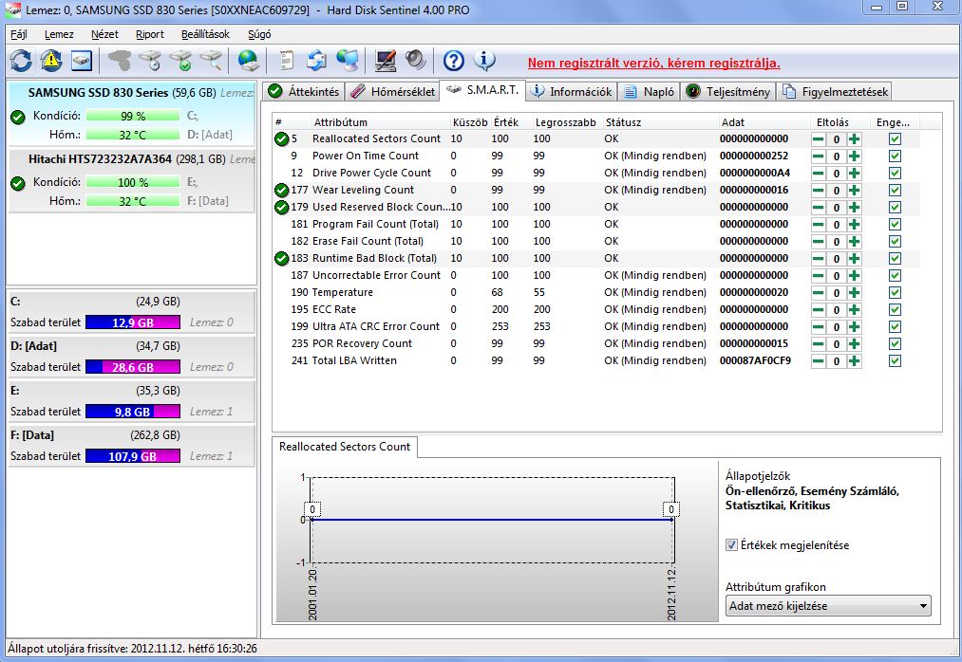Open the Attribútum grafikon dropdown
Screen dimensions: 962x662
tap(828, 605)
